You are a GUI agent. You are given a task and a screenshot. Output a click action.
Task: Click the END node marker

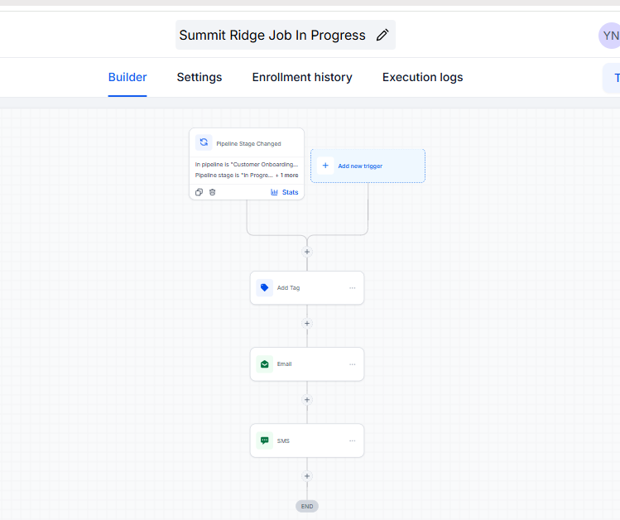307,506
